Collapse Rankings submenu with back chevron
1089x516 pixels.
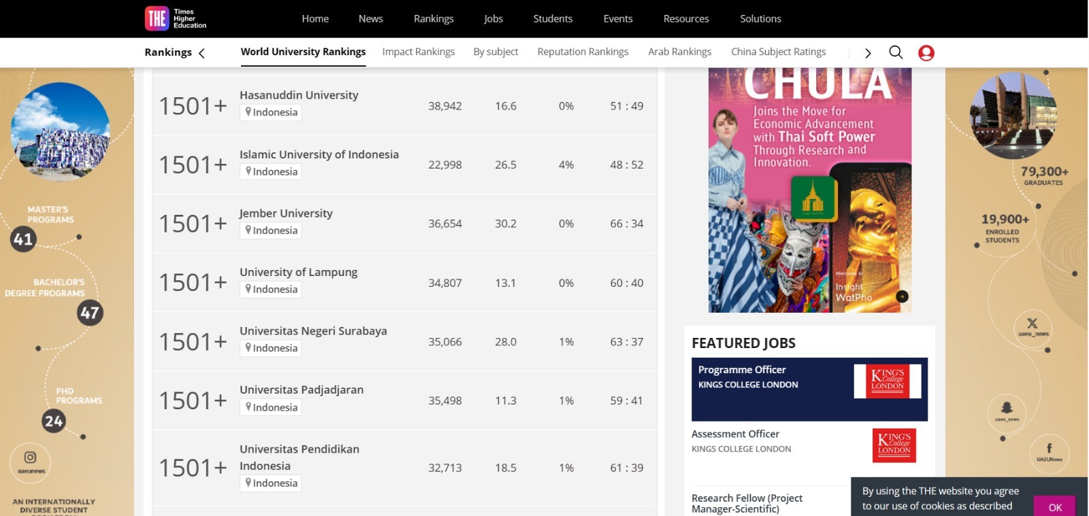click(201, 53)
